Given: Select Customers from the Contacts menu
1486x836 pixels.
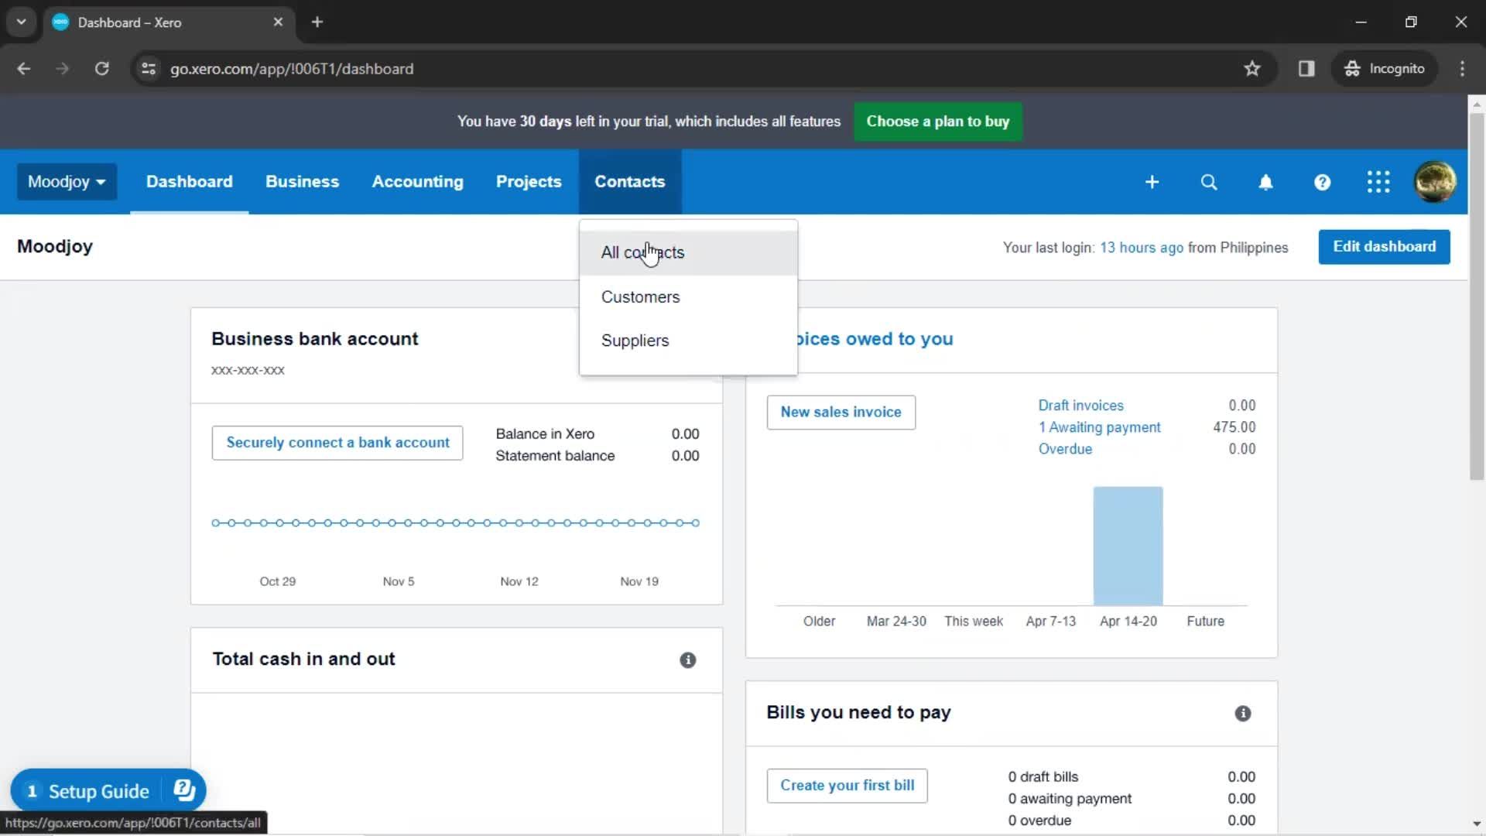Looking at the screenshot, I should tap(688, 297).
